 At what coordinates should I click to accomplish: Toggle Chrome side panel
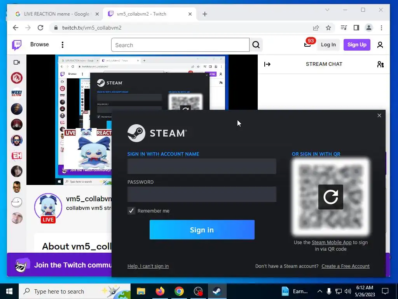click(x=356, y=28)
